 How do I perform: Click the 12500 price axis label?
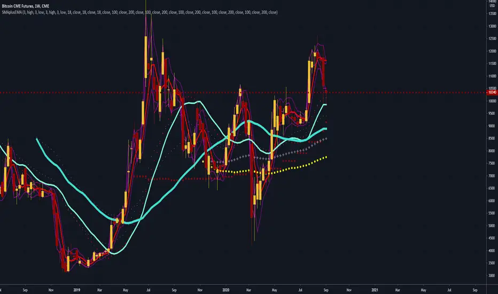click(492, 39)
